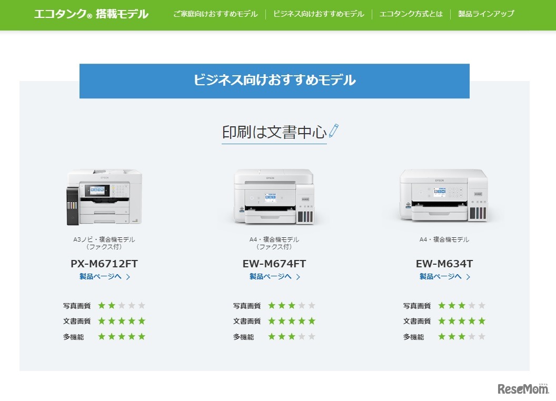
Task: Click 多機能 label under EW-M634T
Action: pos(413,337)
